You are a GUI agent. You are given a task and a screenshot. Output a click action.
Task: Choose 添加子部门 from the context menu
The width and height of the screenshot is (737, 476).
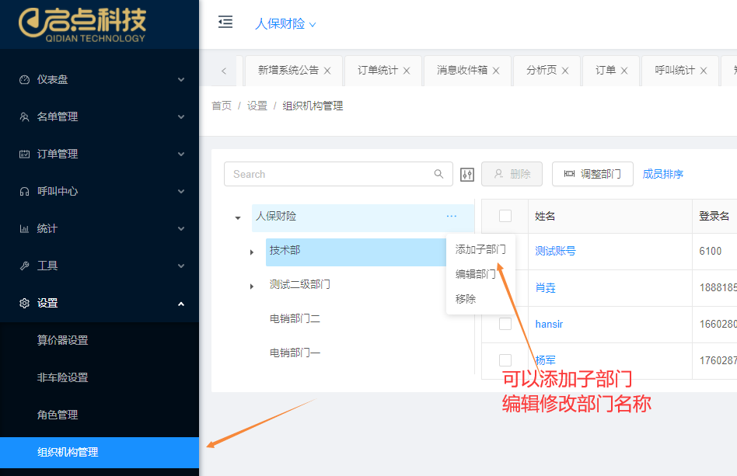480,250
